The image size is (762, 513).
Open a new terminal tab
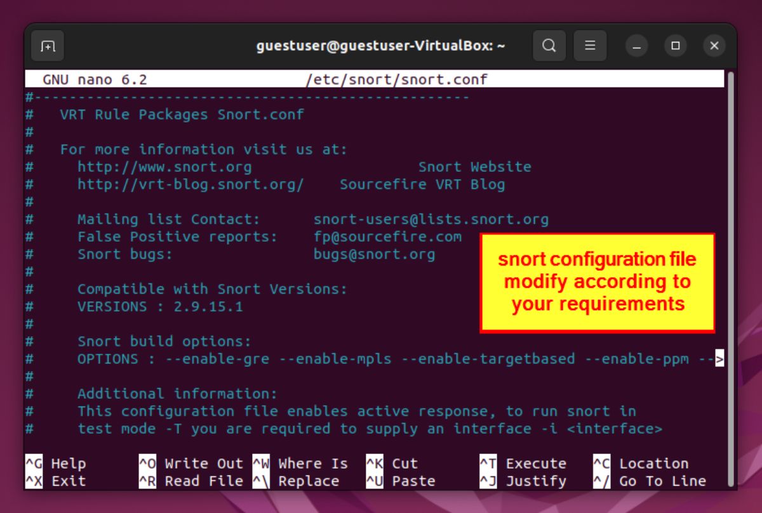tap(48, 45)
